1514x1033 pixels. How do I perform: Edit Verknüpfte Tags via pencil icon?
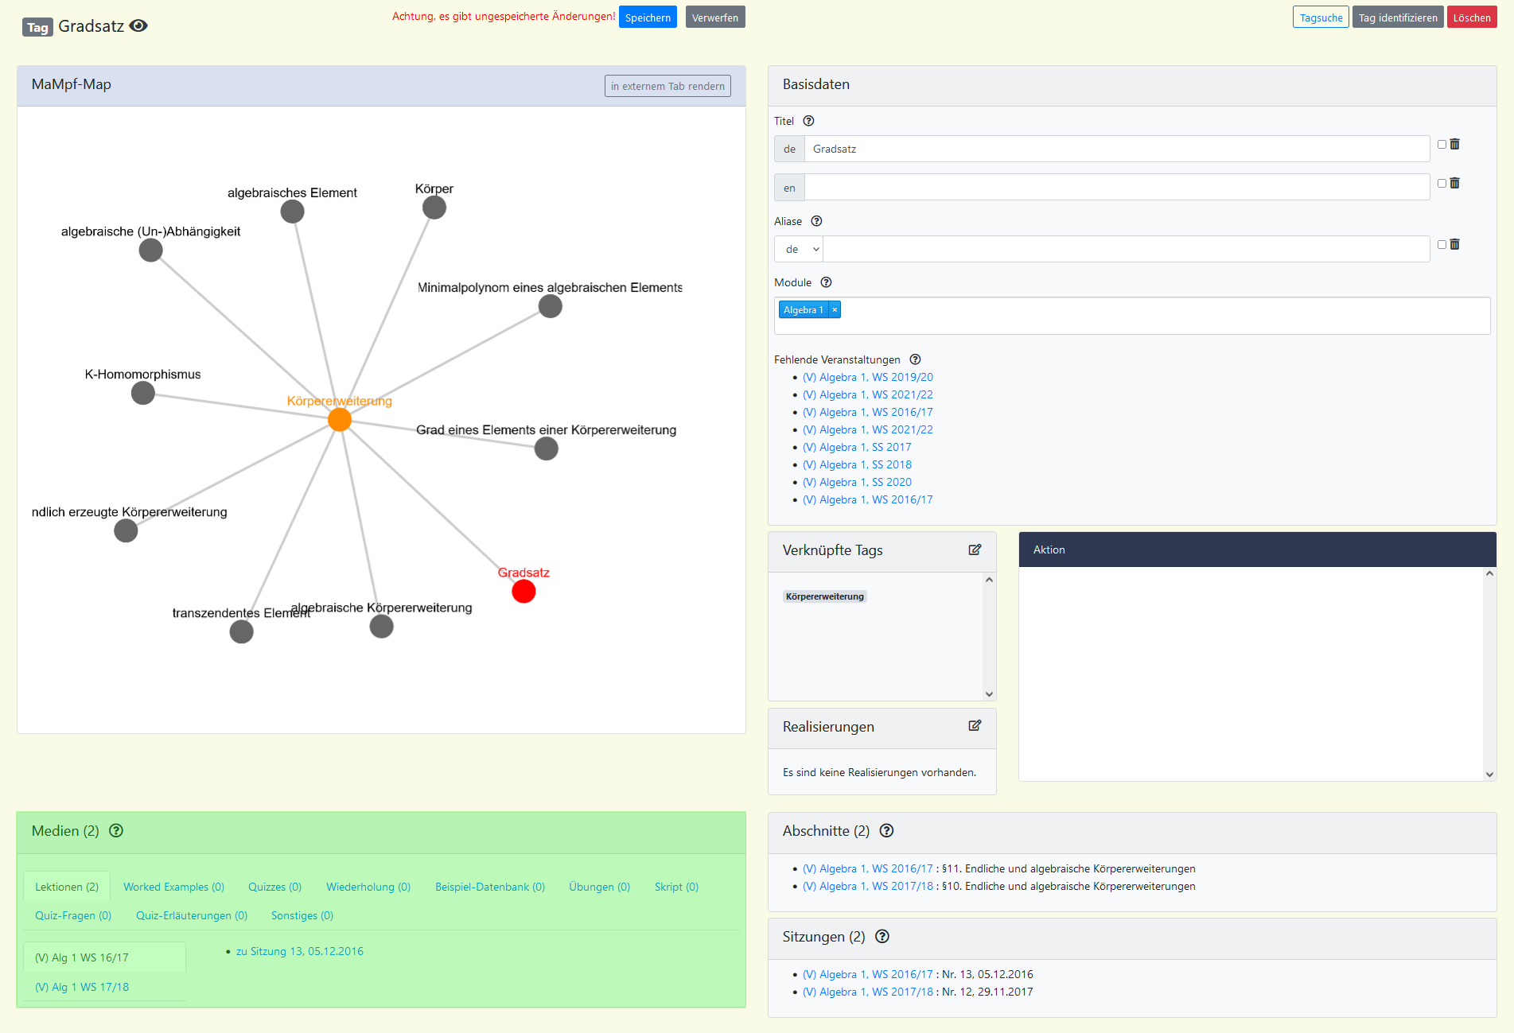[975, 550]
